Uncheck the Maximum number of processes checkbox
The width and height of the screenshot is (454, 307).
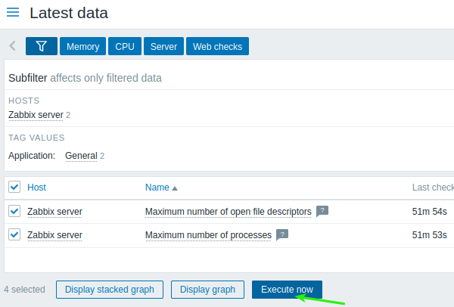(x=14, y=234)
